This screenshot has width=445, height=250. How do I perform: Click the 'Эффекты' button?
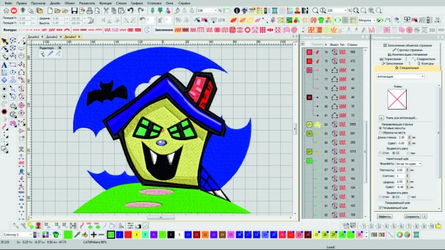385,217
